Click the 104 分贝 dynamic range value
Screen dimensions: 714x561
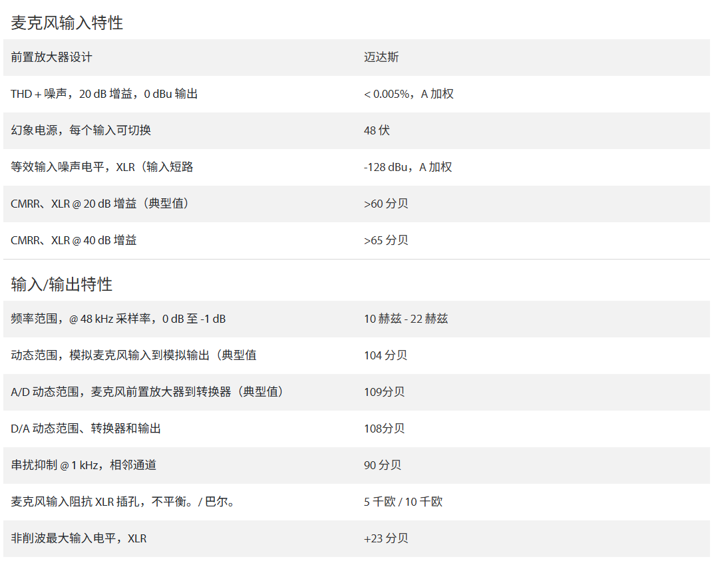(x=385, y=355)
